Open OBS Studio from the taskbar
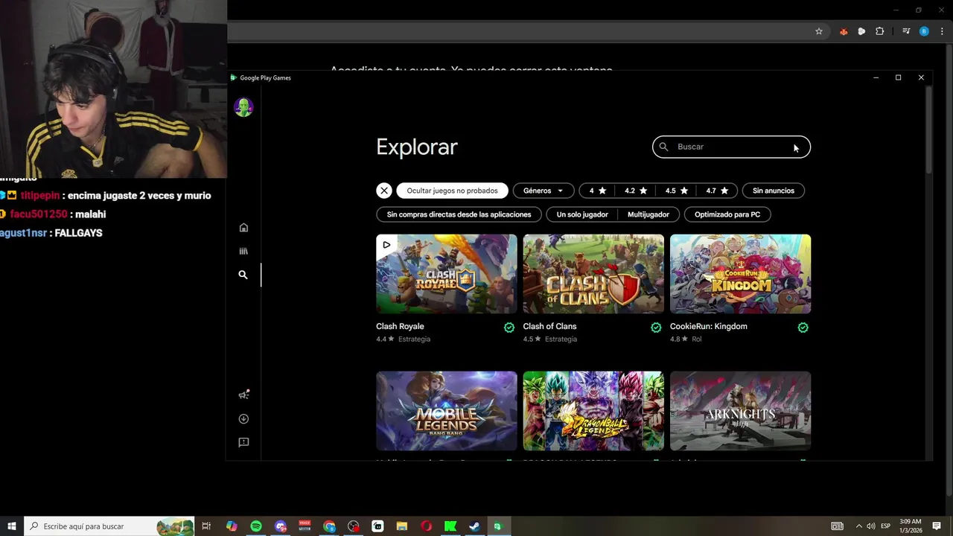The height and width of the screenshot is (536, 953). pyautogui.click(x=354, y=526)
